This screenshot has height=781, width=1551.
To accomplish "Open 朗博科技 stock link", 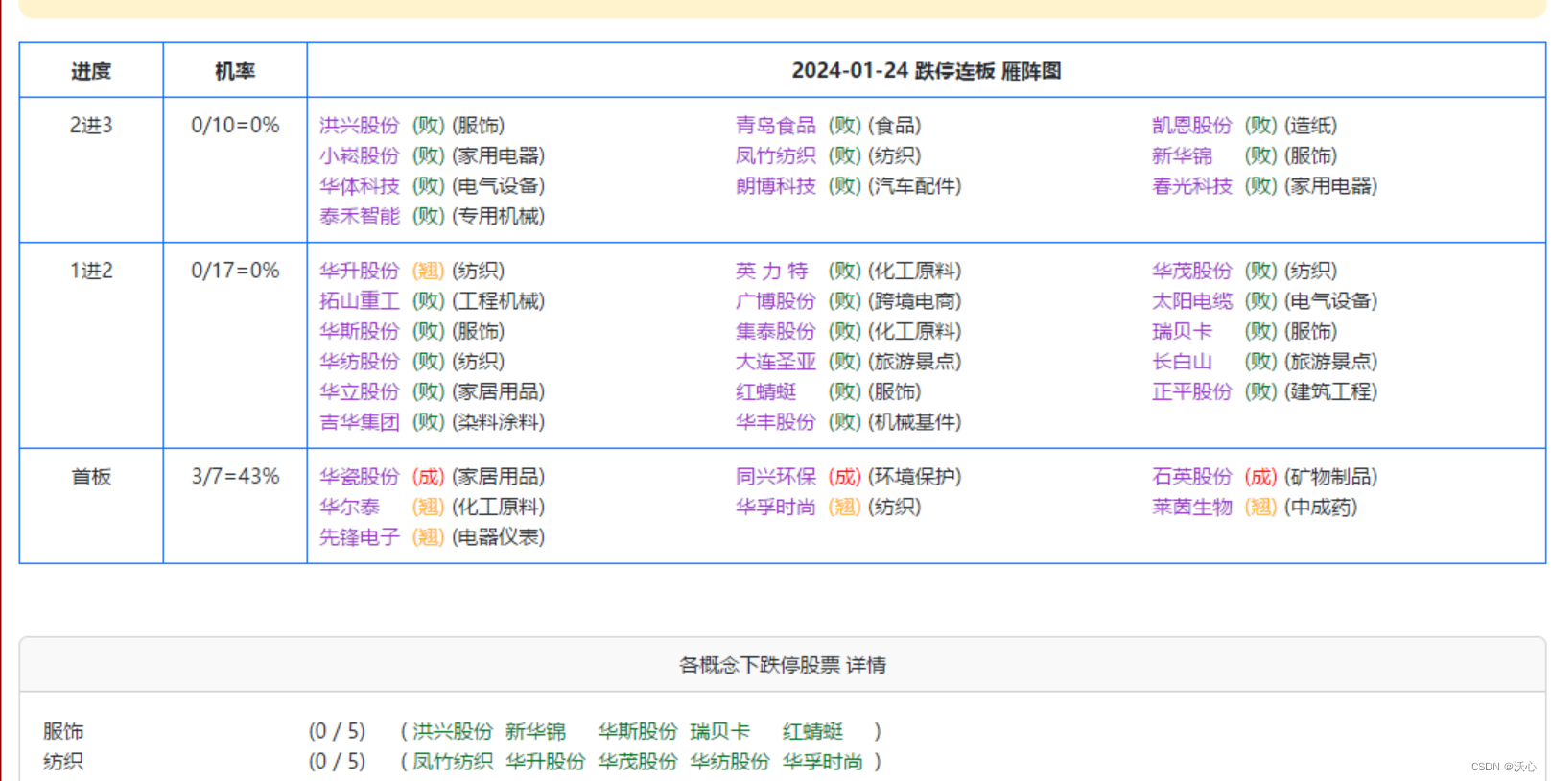I will tap(776, 186).
